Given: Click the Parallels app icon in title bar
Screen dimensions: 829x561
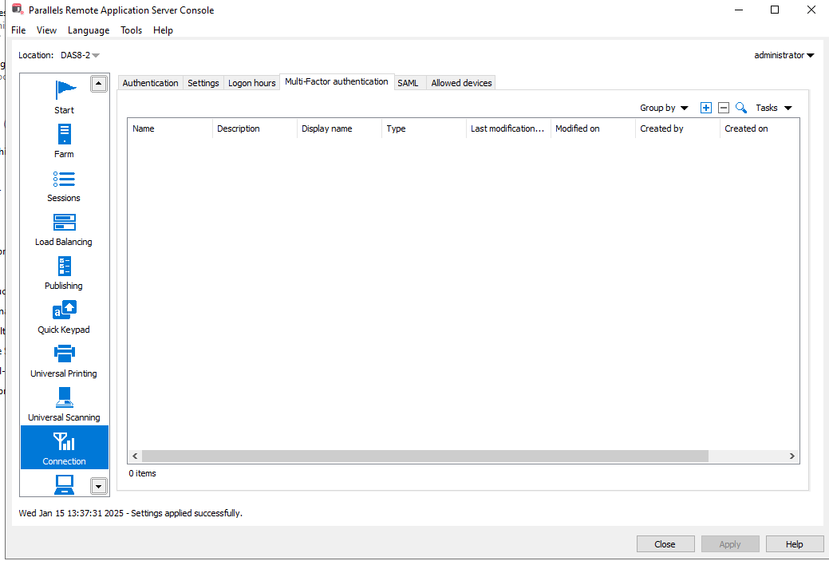Looking at the screenshot, I should (x=18, y=9).
